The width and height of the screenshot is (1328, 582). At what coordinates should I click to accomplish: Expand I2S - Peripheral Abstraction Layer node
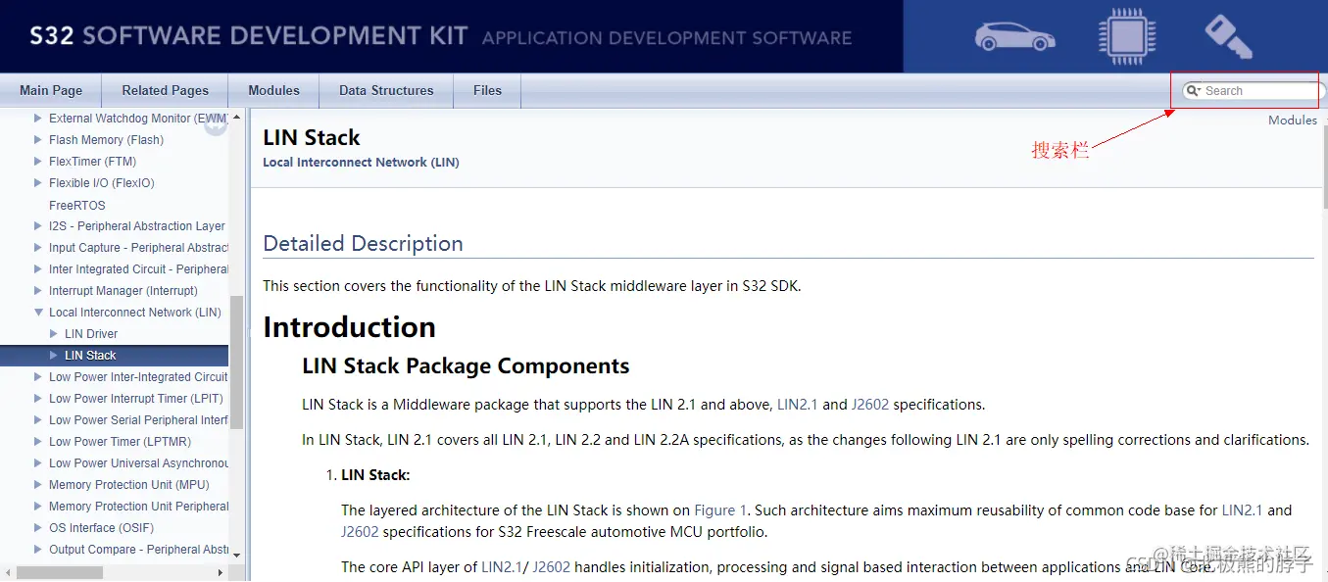click(38, 226)
